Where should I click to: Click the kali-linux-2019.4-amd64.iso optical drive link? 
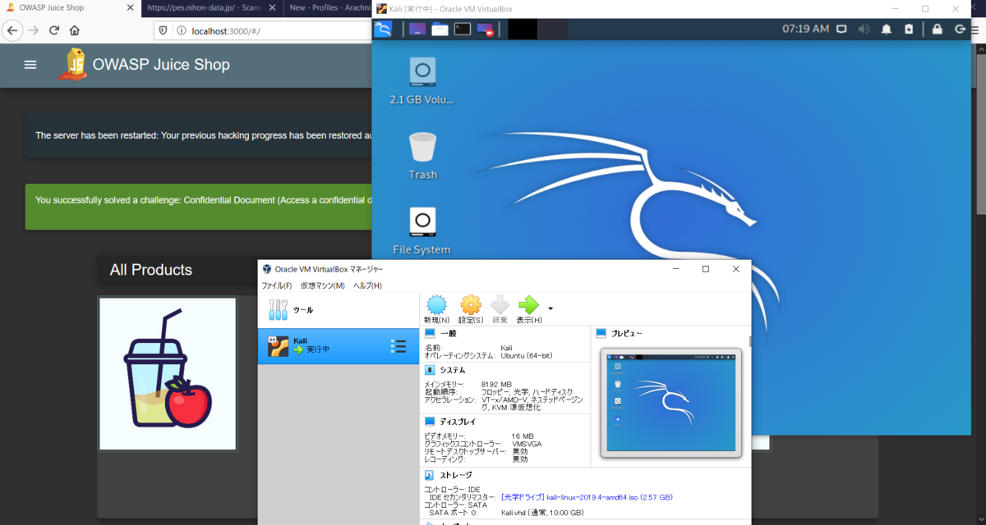(x=587, y=497)
